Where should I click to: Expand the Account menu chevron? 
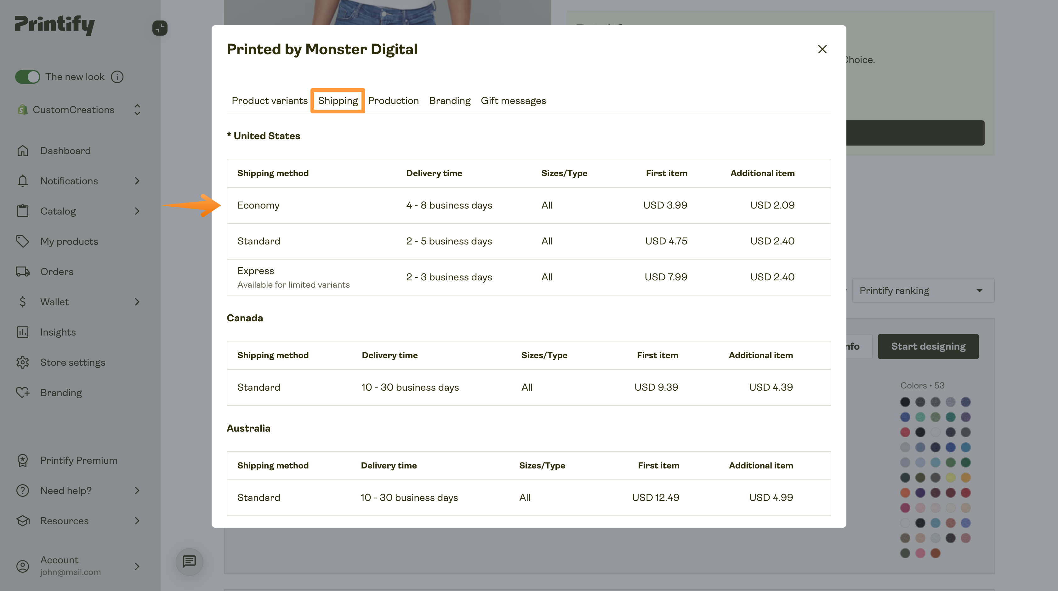pyautogui.click(x=137, y=566)
